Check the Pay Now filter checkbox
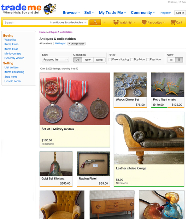Screen dimensions: 188x219 (x=148, y=60)
